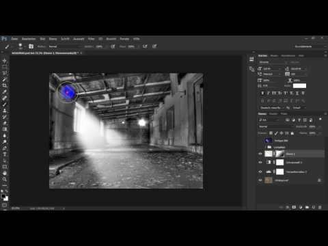Viewport: 328px width, 246px height.
Task: Select the Lasso tool
Action: tap(4, 73)
